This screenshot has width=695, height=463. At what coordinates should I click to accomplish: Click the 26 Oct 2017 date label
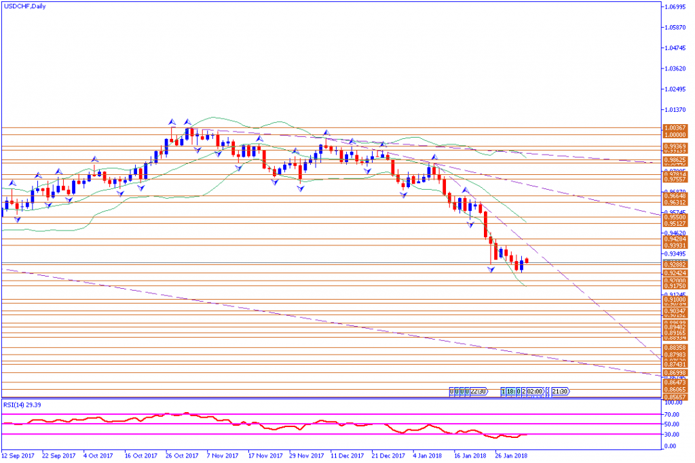(x=182, y=456)
